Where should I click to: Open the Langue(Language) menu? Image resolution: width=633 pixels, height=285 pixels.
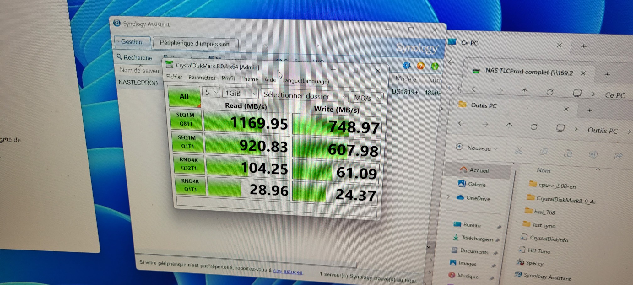[306, 81]
